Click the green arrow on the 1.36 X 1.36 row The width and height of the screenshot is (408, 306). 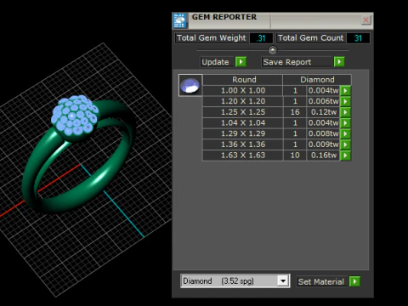tap(345, 144)
